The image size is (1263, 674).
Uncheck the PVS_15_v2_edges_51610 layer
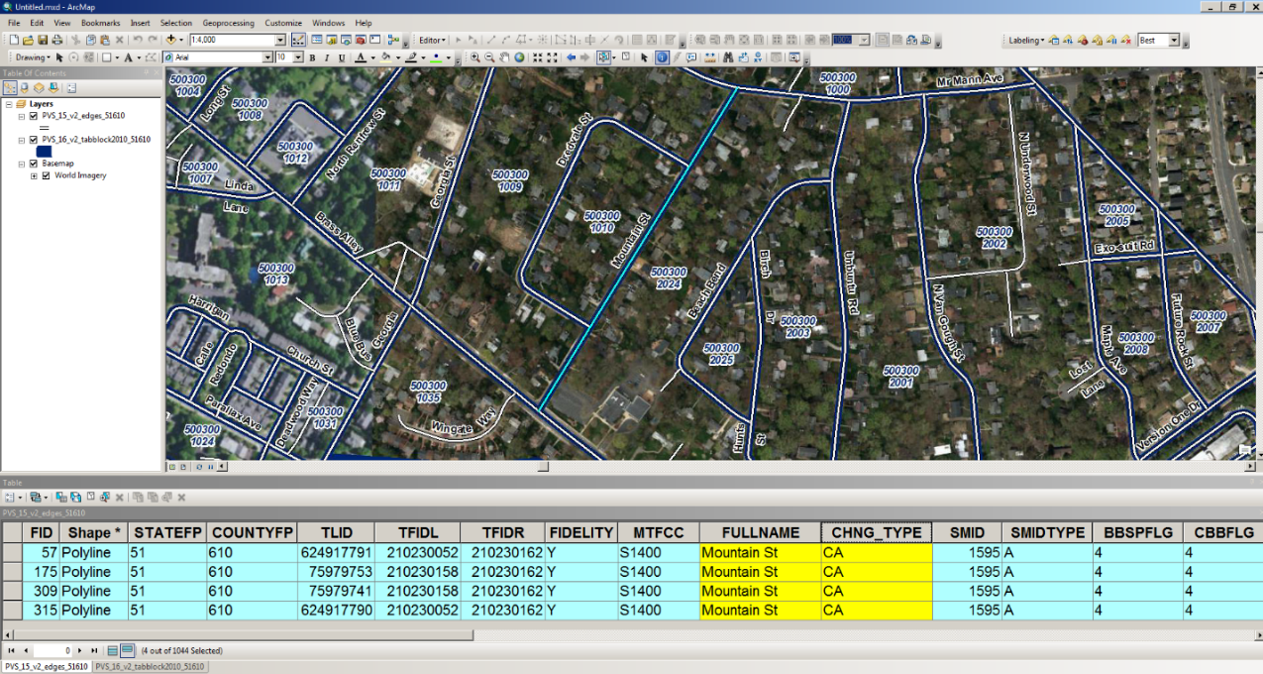point(34,116)
